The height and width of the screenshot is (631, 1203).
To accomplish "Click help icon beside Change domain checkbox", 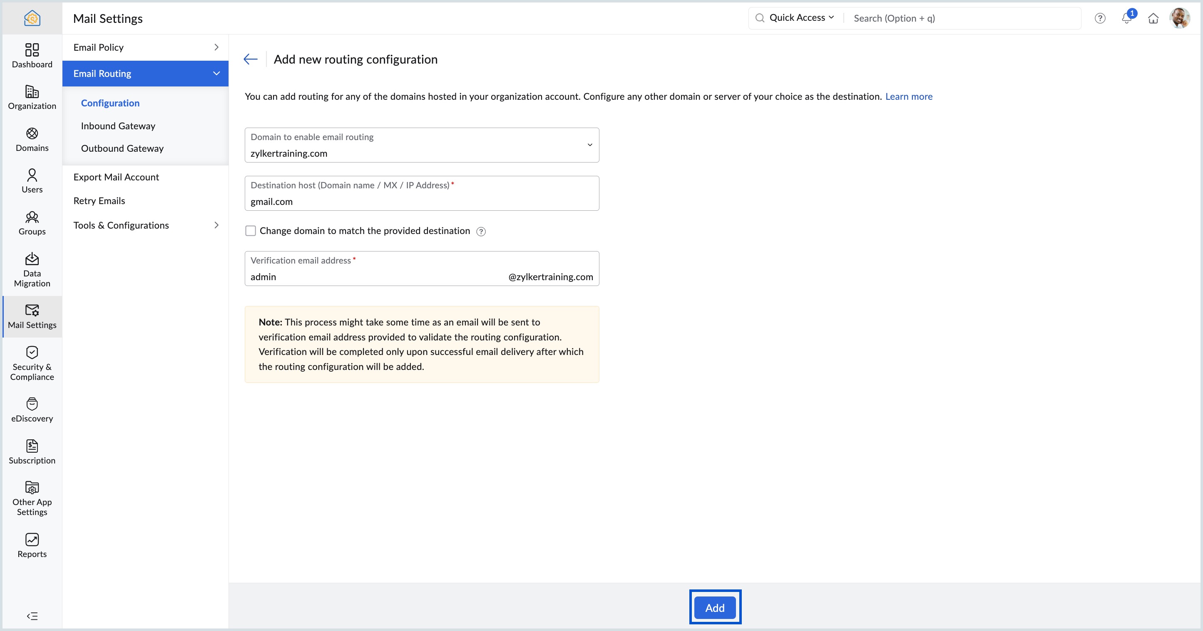I will (x=480, y=231).
